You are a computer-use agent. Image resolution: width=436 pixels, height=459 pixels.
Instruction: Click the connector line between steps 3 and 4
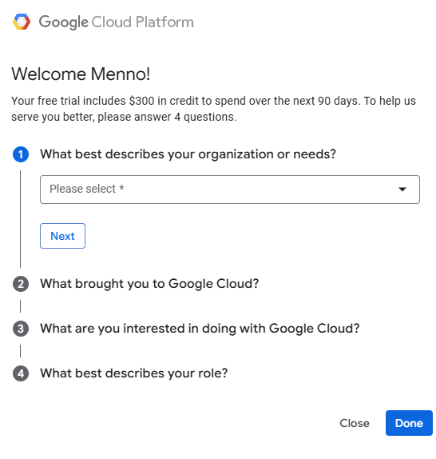(x=20, y=351)
